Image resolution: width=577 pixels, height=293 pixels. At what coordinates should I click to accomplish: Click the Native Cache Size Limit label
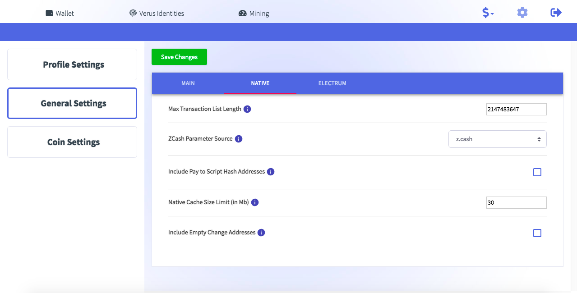tap(208, 202)
